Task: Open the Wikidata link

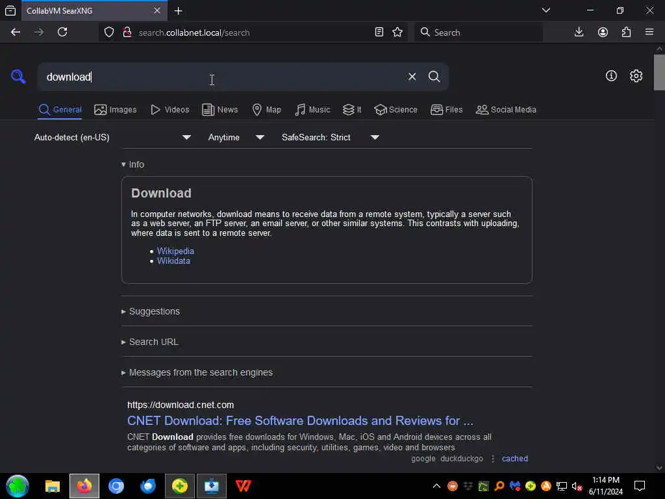Action: tap(174, 261)
